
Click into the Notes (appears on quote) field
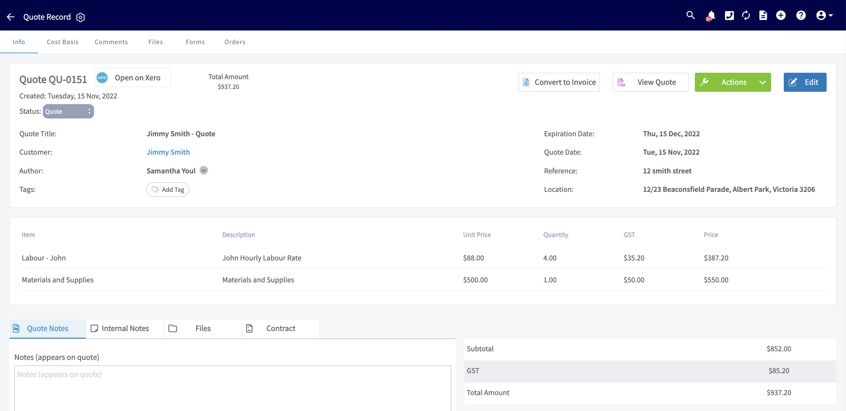pos(232,388)
